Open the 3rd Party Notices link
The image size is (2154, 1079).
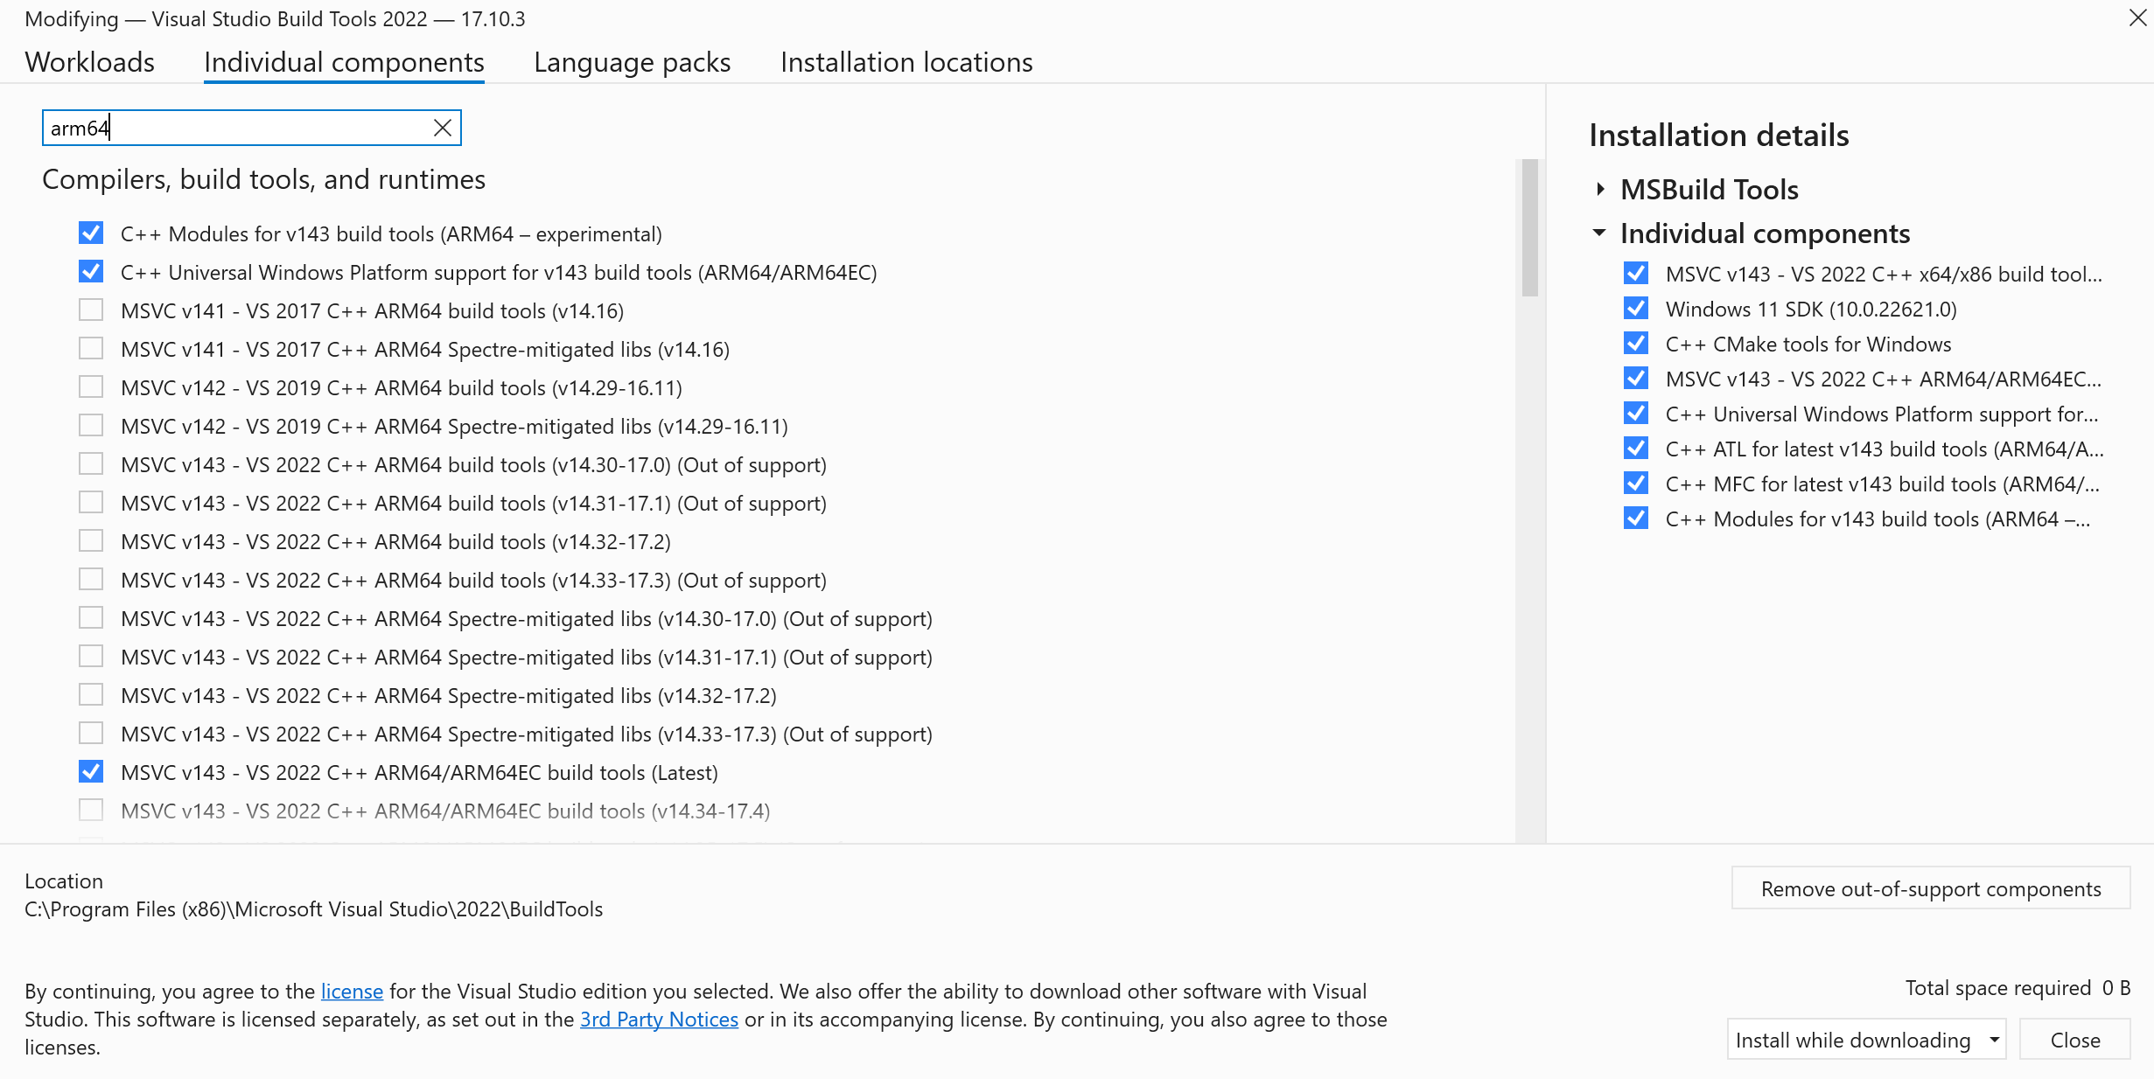[x=659, y=1020]
